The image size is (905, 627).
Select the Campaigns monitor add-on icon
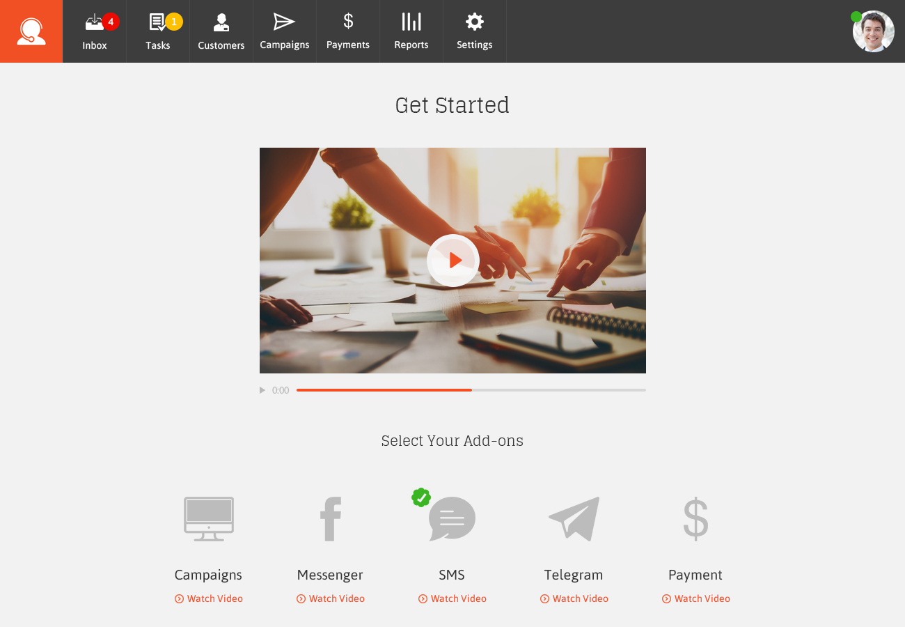tap(209, 519)
